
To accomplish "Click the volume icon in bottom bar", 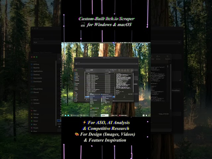I will click(x=149, y=115).
